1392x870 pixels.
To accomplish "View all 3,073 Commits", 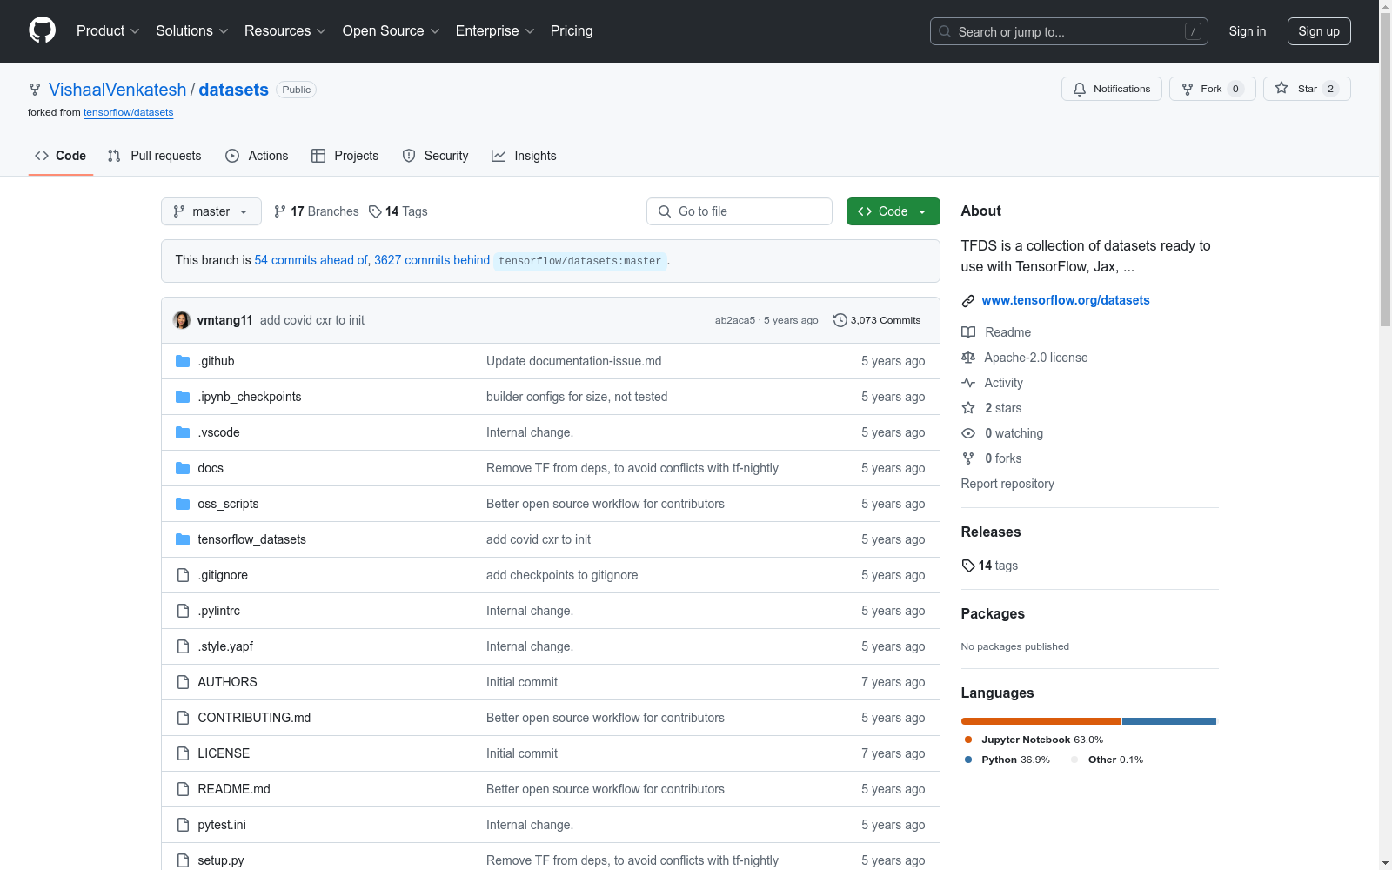I will point(877,320).
